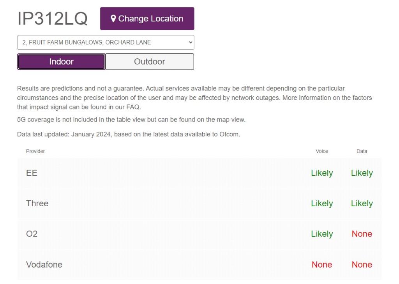
Task: Click the Provider column header
Action: tap(35, 151)
